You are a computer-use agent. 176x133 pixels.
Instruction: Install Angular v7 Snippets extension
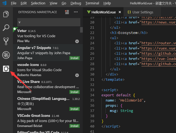coord(74,58)
